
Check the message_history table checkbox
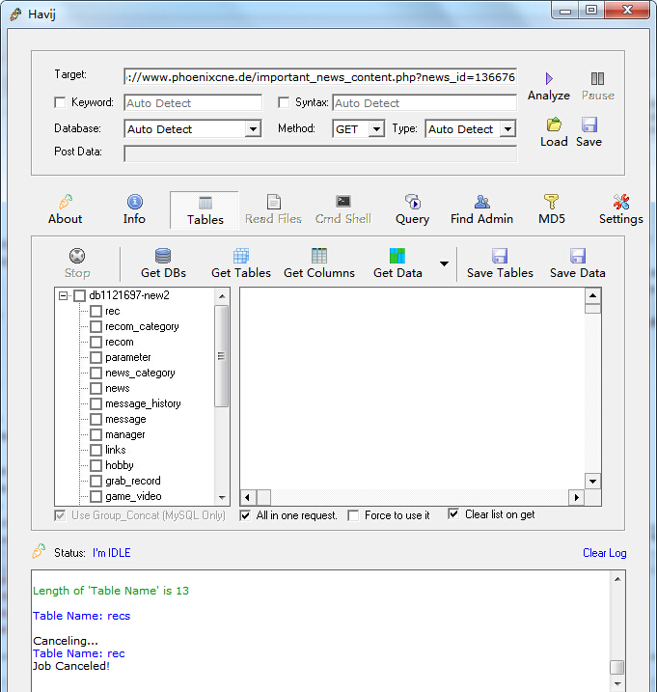pyautogui.click(x=96, y=403)
